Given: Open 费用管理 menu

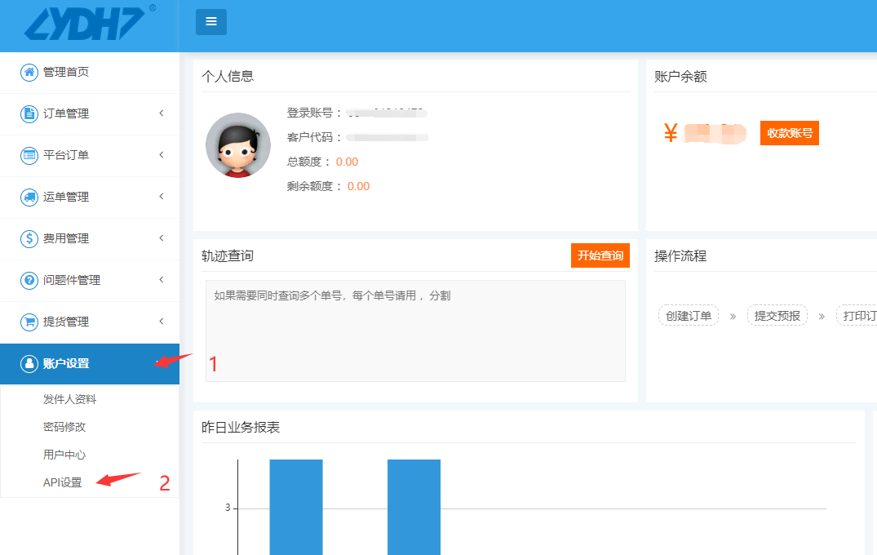Looking at the screenshot, I should coord(90,238).
